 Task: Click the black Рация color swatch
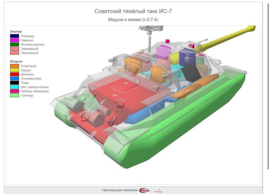click(15, 83)
